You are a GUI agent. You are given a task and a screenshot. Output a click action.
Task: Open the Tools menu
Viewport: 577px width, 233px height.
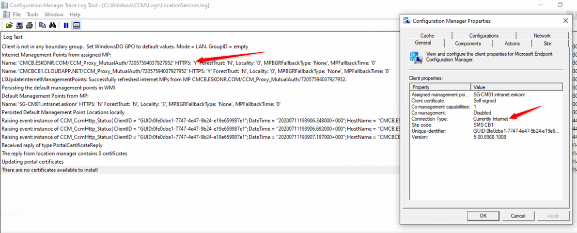[32, 15]
